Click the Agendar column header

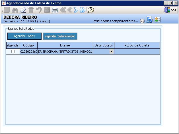coord(13,45)
